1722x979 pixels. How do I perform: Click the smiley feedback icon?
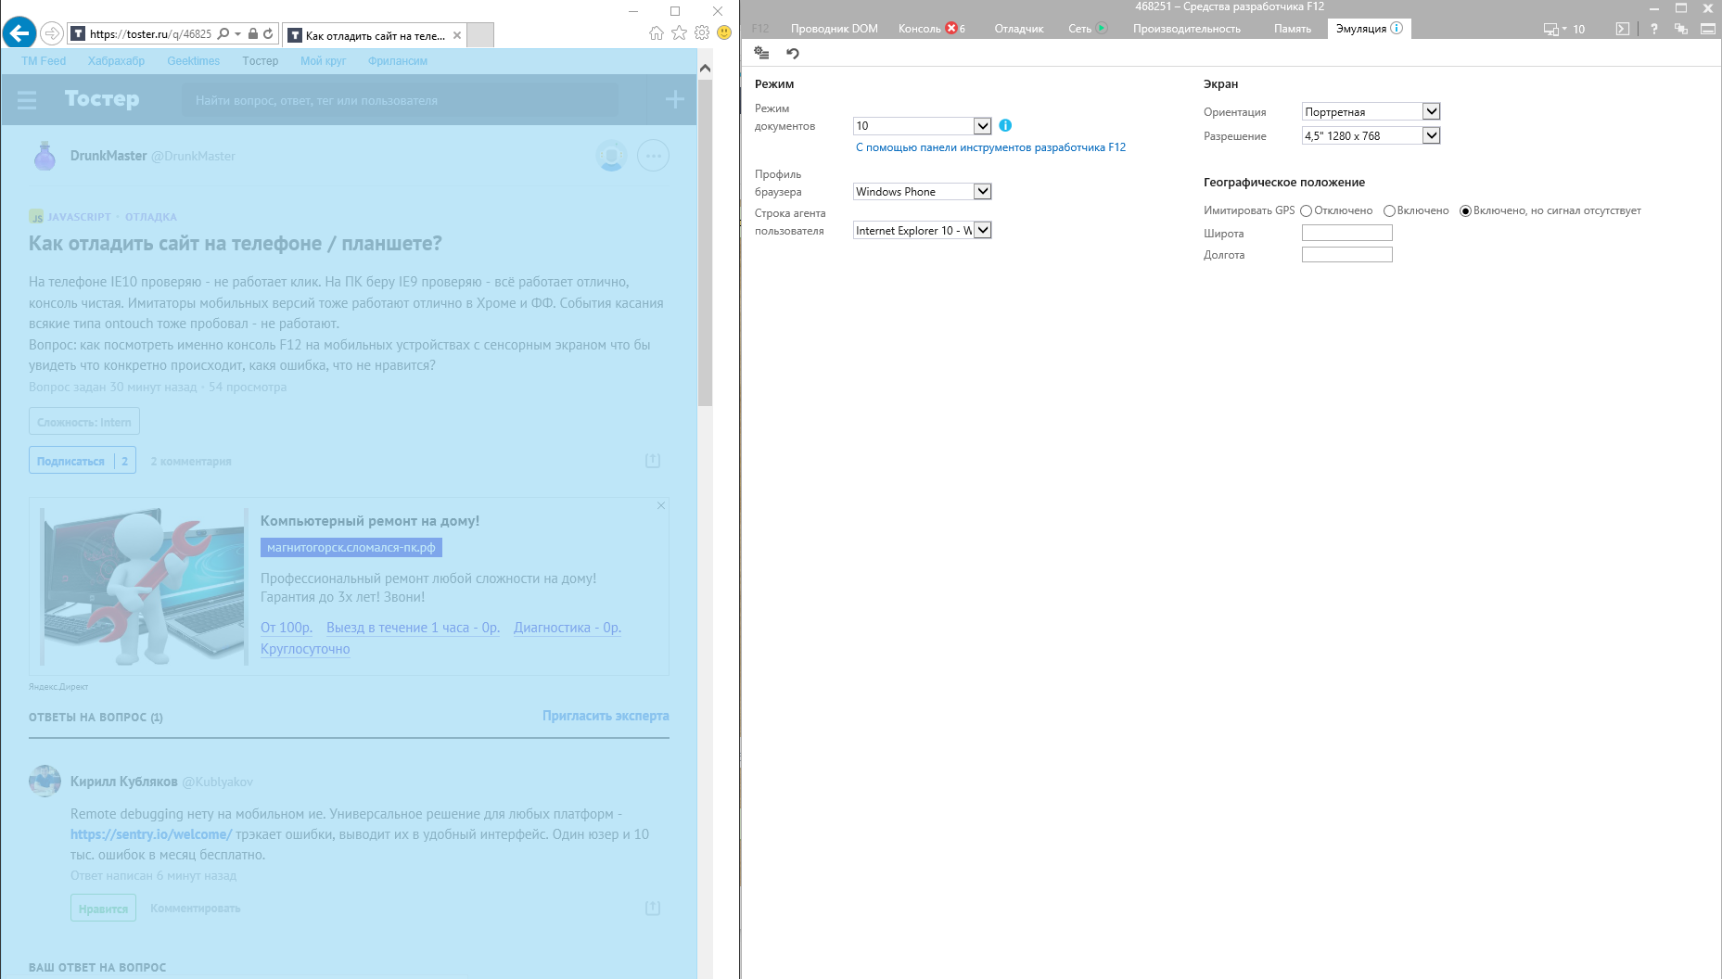(x=724, y=32)
